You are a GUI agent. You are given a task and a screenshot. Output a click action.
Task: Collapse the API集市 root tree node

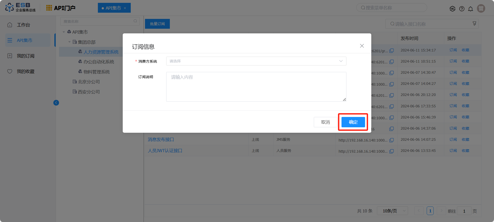[64, 32]
